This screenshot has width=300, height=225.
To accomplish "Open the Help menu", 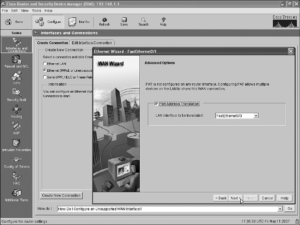I will tap(49, 11).
